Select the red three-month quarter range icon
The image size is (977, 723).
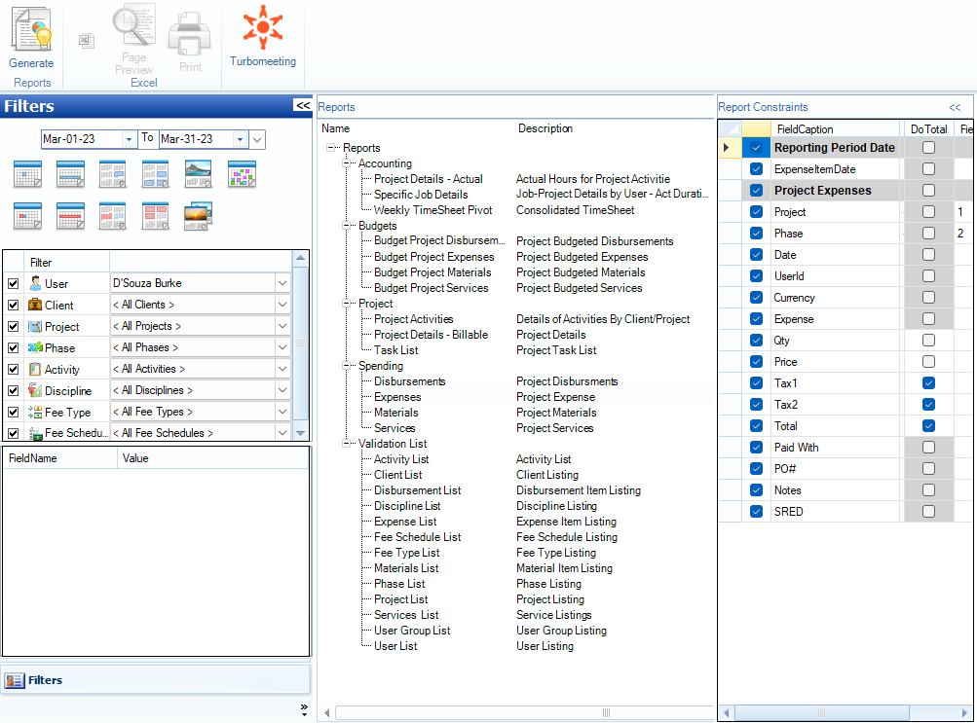(x=155, y=217)
